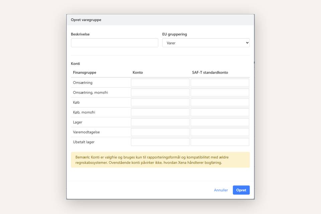Click the yellow Bemærk notice box
Screen dimensions: 321x214
(x=160, y=160)
